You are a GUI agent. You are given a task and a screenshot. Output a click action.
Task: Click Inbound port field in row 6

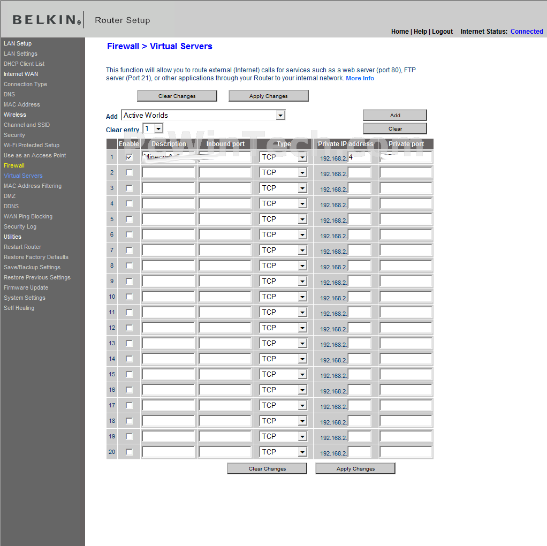[x=225, y=235]
